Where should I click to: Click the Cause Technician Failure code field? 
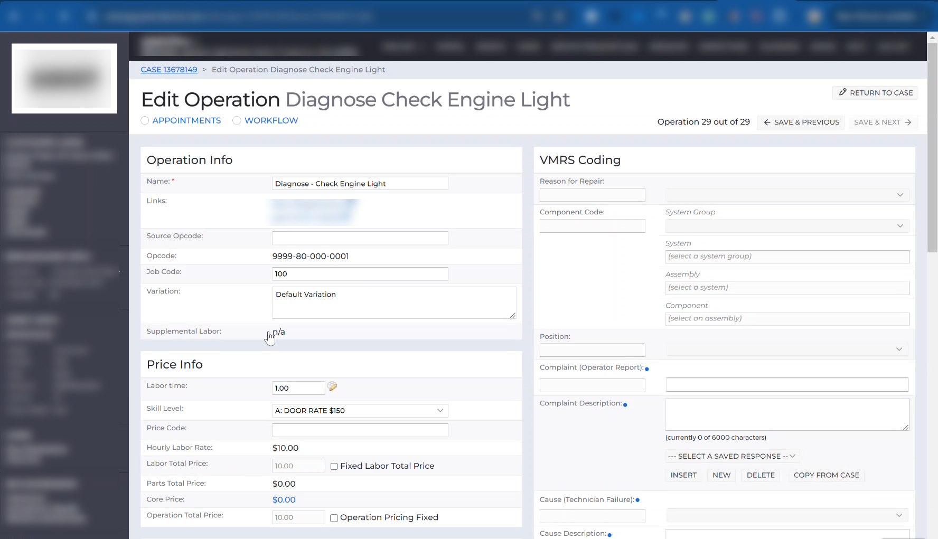[592, 516]
